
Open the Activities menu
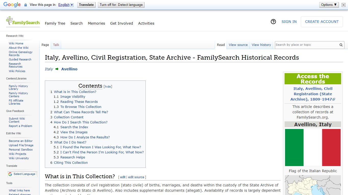tap(146, 23)
